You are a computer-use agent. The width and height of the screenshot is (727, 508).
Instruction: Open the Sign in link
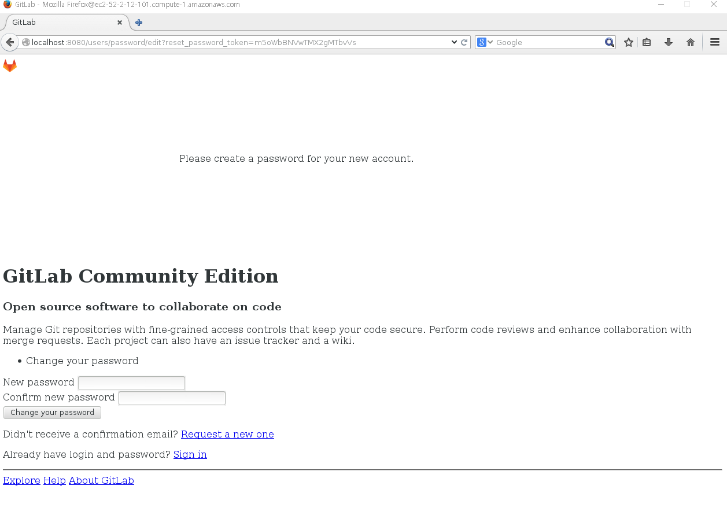coord(190,454)
